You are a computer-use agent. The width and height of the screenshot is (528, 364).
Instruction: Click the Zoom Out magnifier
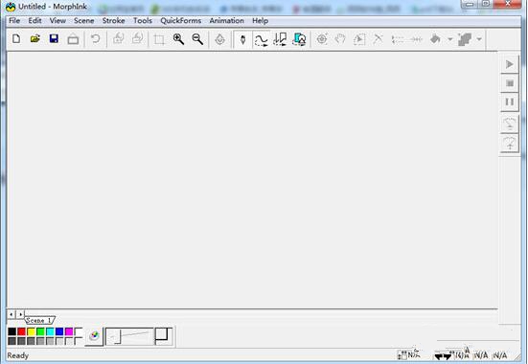197,39
